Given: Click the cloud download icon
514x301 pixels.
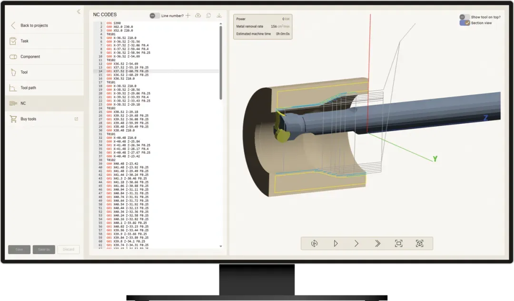Looking at the screenshot, I should [198, 15].
